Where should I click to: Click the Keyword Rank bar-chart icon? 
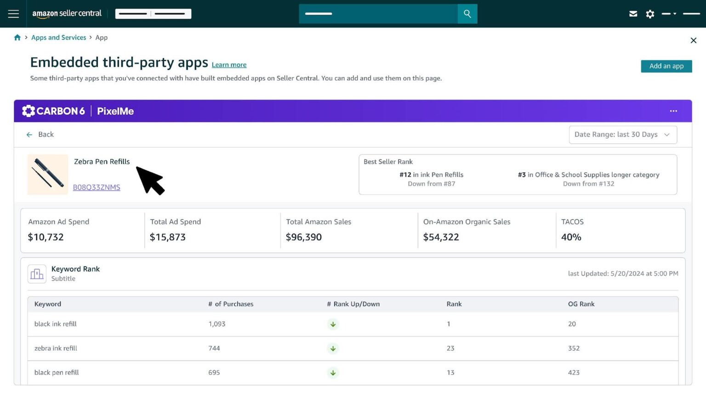[37, 273]
